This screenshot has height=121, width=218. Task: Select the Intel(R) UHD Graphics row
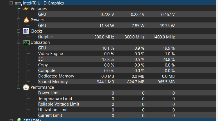[x=119, y=3]
